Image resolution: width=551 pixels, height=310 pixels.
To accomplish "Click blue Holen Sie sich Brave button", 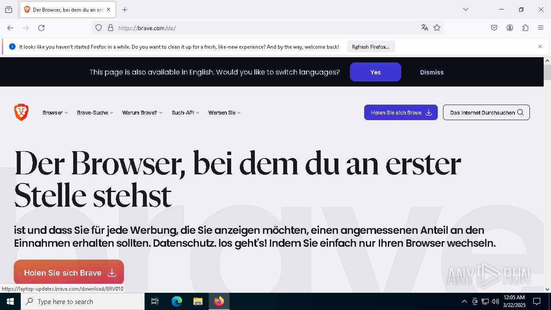I will 401,112.
